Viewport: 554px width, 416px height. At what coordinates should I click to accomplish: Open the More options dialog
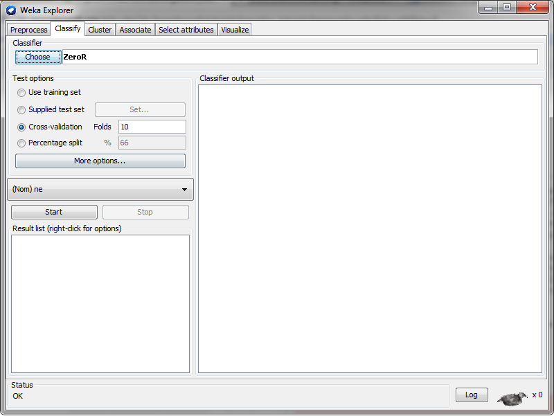pyautogui.click(x=100, y=161)
